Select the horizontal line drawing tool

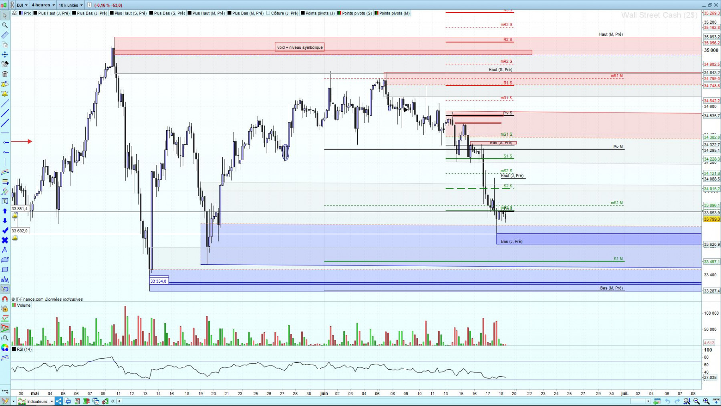click(x=5, y=133)
